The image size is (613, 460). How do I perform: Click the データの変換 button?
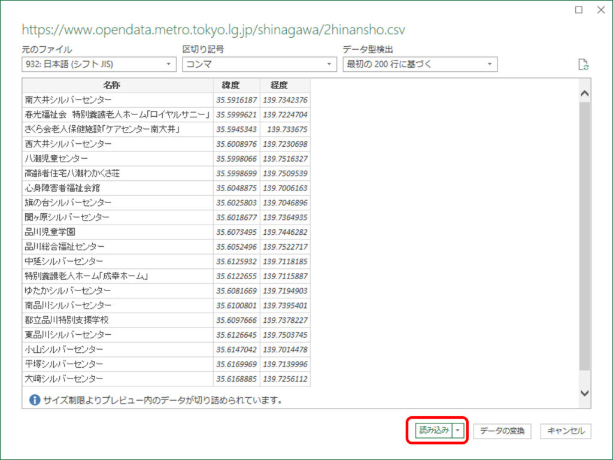[502, 431]
